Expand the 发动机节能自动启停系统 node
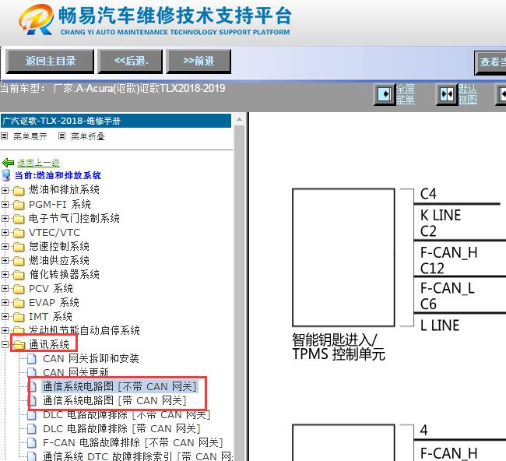The height and width of the screenshot is (461, 506). click(x=5, y=330)
